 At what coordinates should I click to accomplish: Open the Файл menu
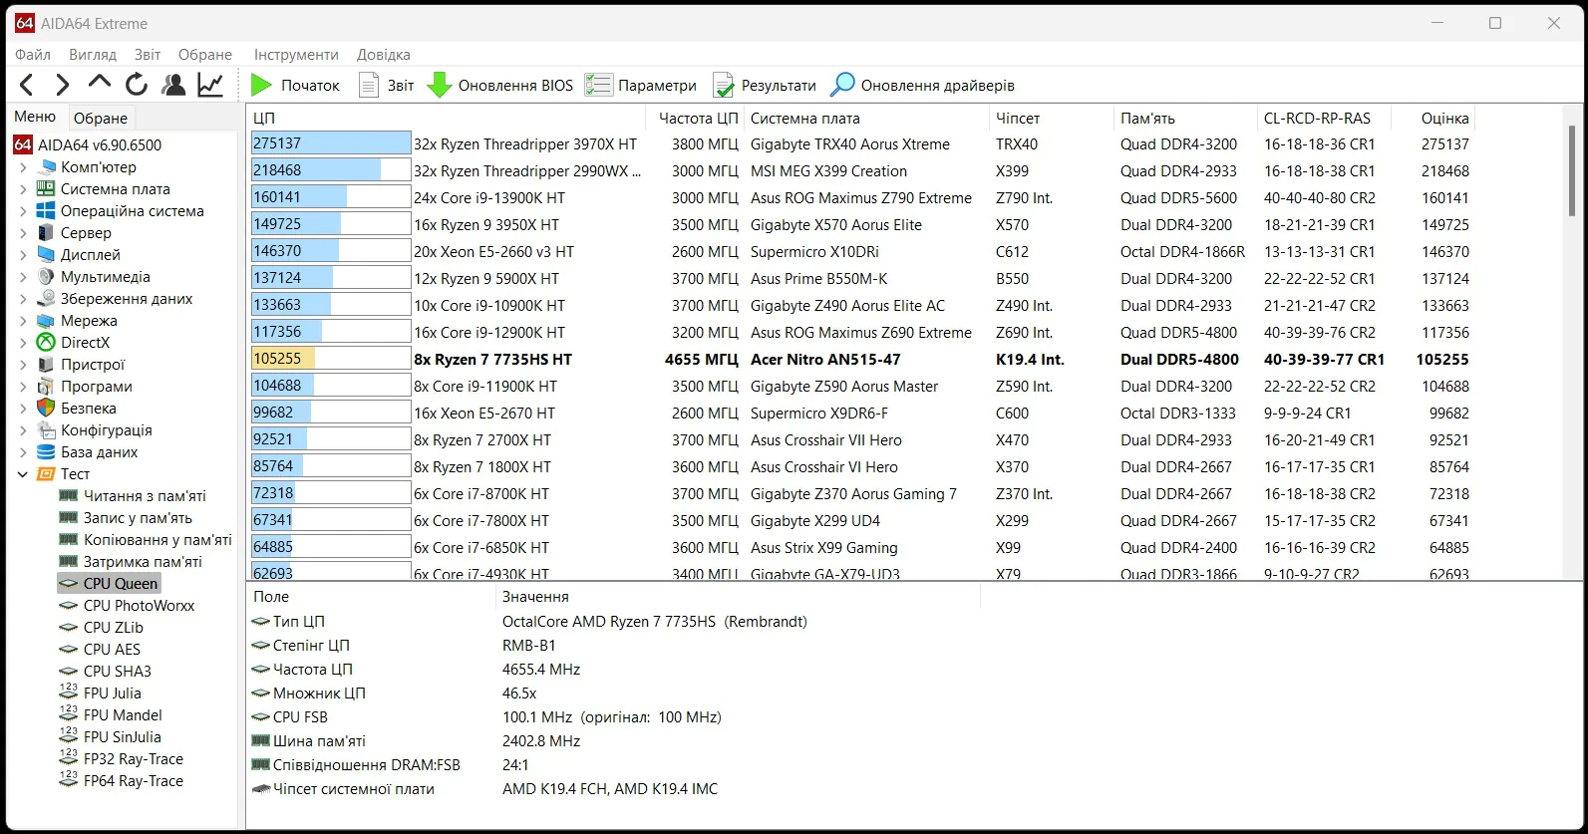pos(34,55)
